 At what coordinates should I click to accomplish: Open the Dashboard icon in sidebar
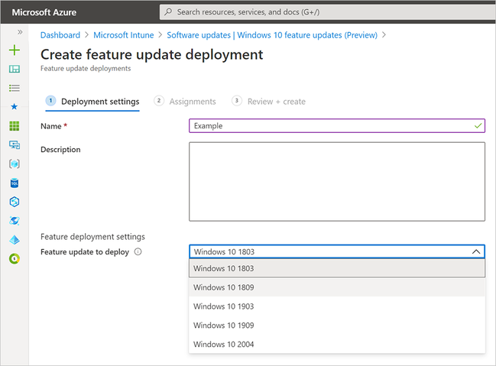pyautogui.click(x=15, y=69)
